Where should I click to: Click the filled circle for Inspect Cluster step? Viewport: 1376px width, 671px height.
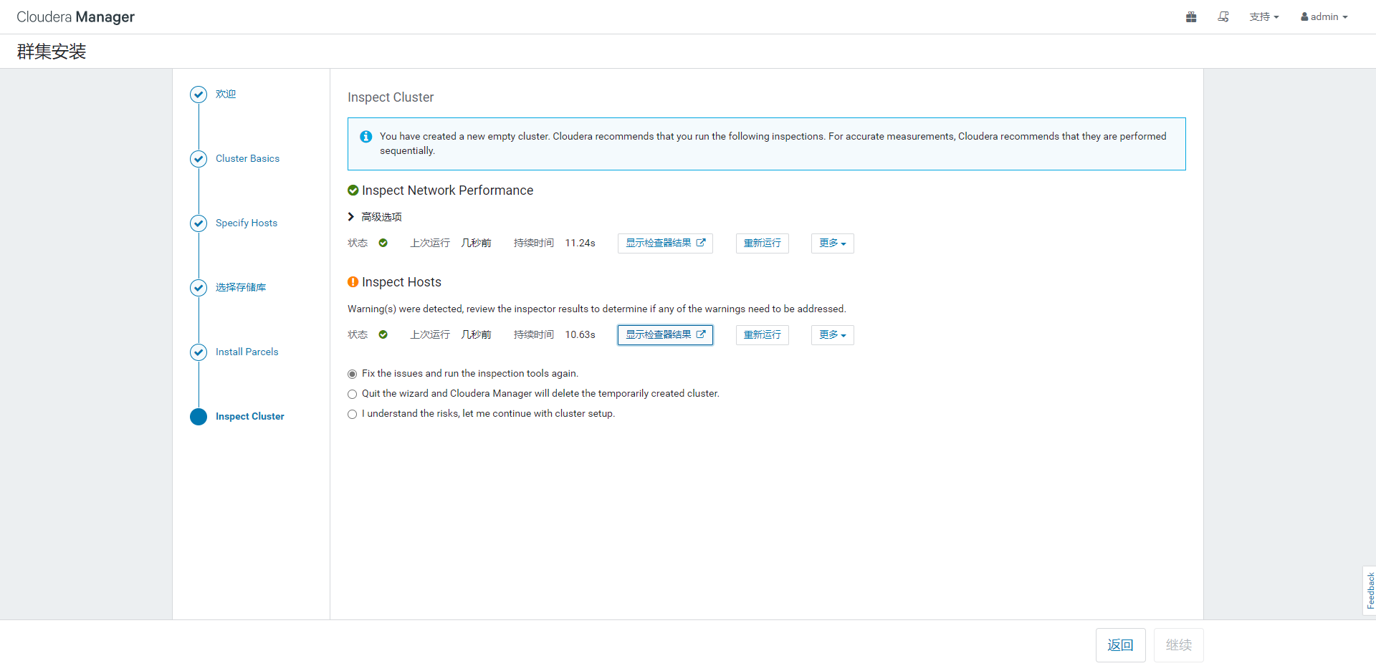tap(199, 417)
